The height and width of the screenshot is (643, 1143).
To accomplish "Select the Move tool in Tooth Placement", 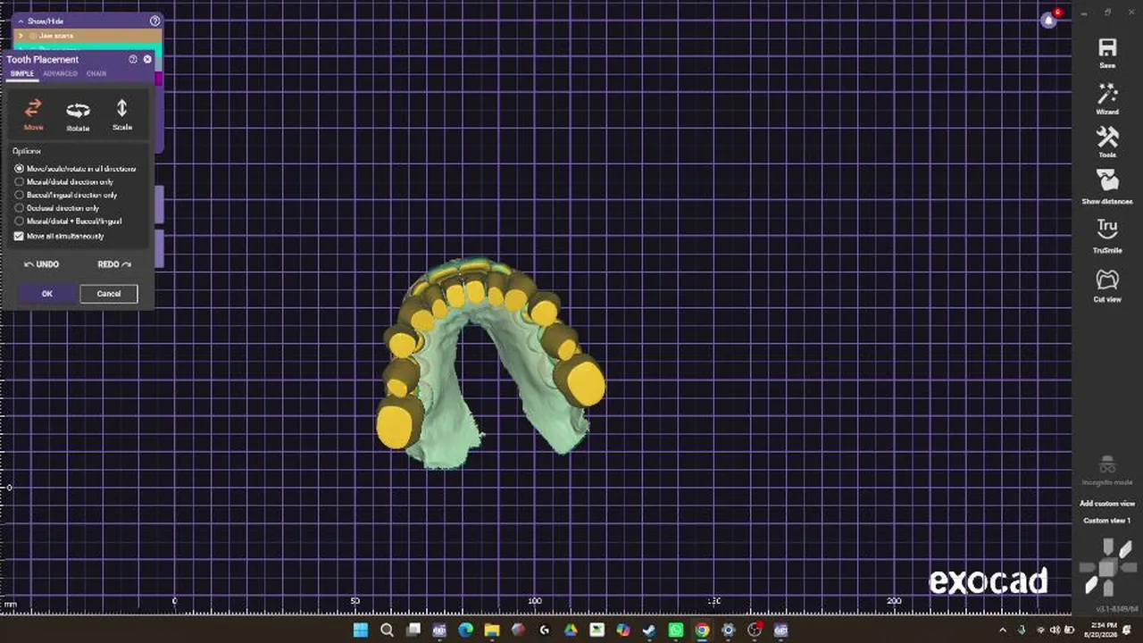I will pyautogui.click(x=33, y=114).
